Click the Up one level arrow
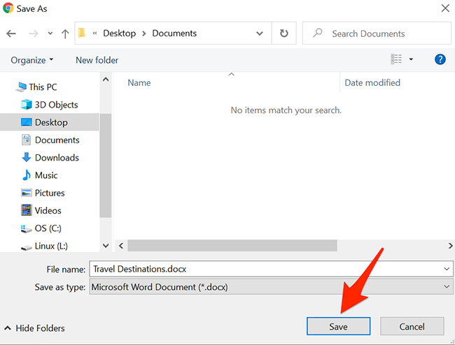Viewport: 455px width, 345px height. point(65,34)
